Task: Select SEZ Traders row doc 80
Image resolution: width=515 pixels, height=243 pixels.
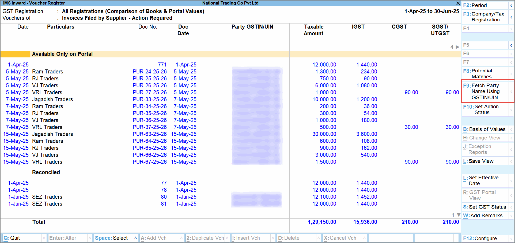Action: coord(230,197)
